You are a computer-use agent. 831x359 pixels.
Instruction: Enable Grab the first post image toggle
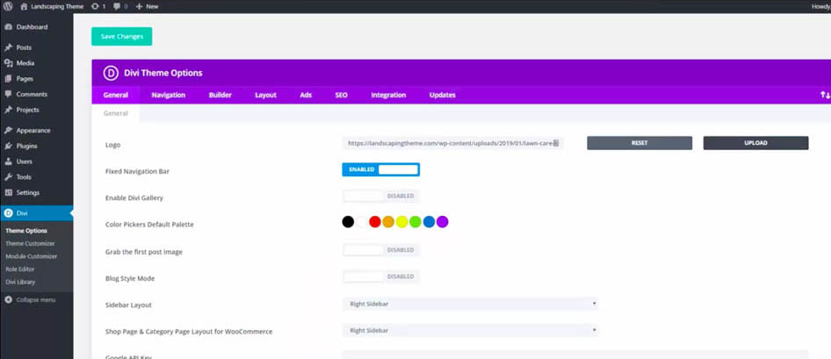click(x=380, y=250)
